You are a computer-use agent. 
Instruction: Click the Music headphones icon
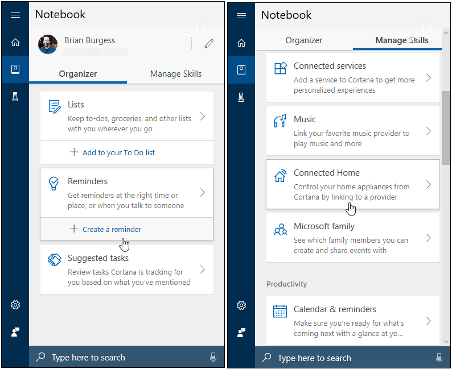tap(280, 121)
